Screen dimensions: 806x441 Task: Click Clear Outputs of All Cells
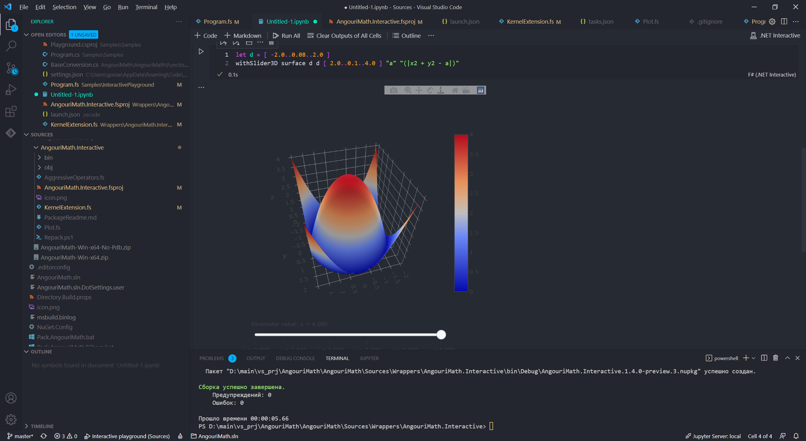344,36
